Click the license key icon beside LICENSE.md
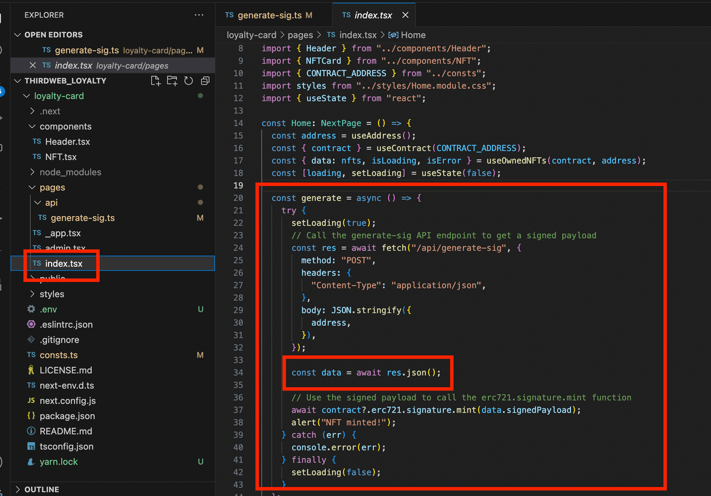The image size is (711, 496). [31, 370]
